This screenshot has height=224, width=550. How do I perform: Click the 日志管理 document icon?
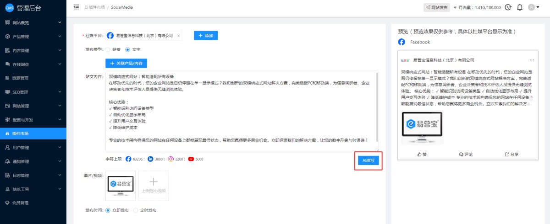click(7, 175)
